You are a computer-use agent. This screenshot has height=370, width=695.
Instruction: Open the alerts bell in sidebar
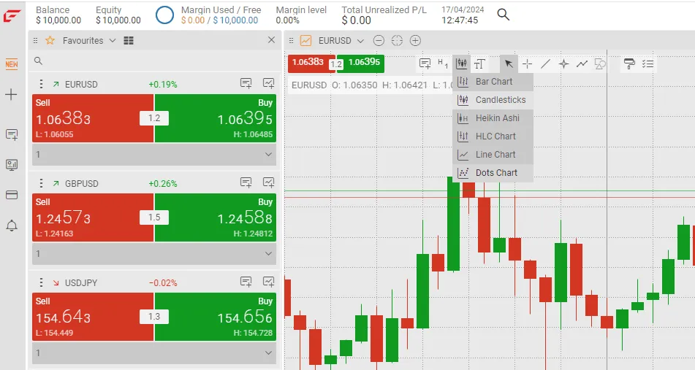(12, 226)
